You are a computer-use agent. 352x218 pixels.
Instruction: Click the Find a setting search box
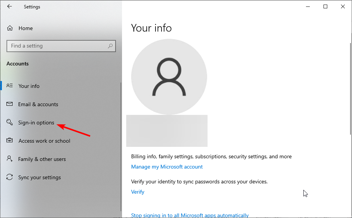pos(61,46)
